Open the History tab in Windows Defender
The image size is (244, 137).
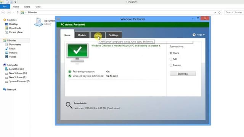[98, 35]
